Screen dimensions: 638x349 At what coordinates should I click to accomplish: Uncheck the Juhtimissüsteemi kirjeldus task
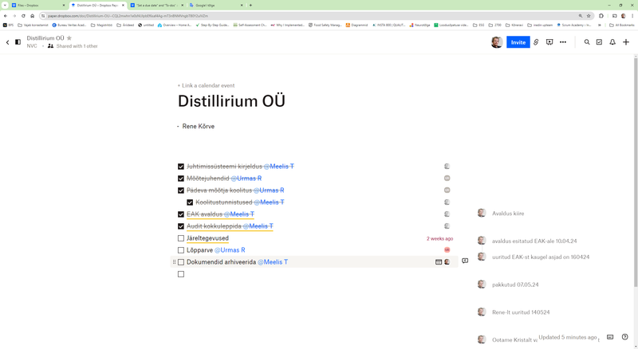(x=181, y=167)
